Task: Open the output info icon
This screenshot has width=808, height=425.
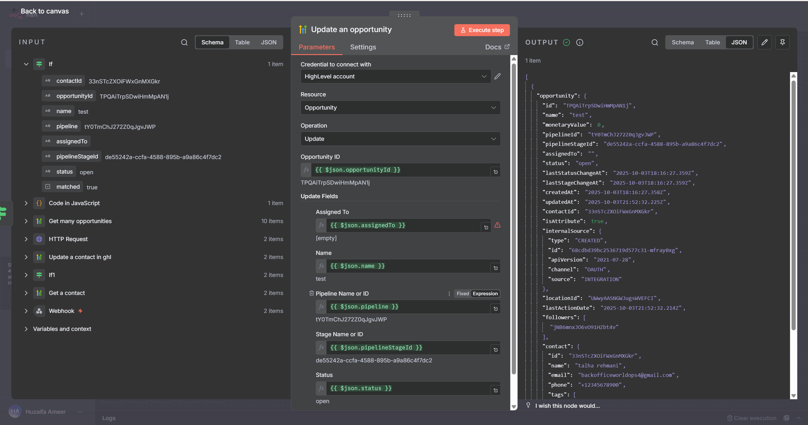Action: coord(580,42)
